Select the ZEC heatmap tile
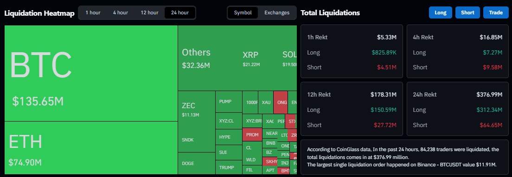 pos(197,122)
